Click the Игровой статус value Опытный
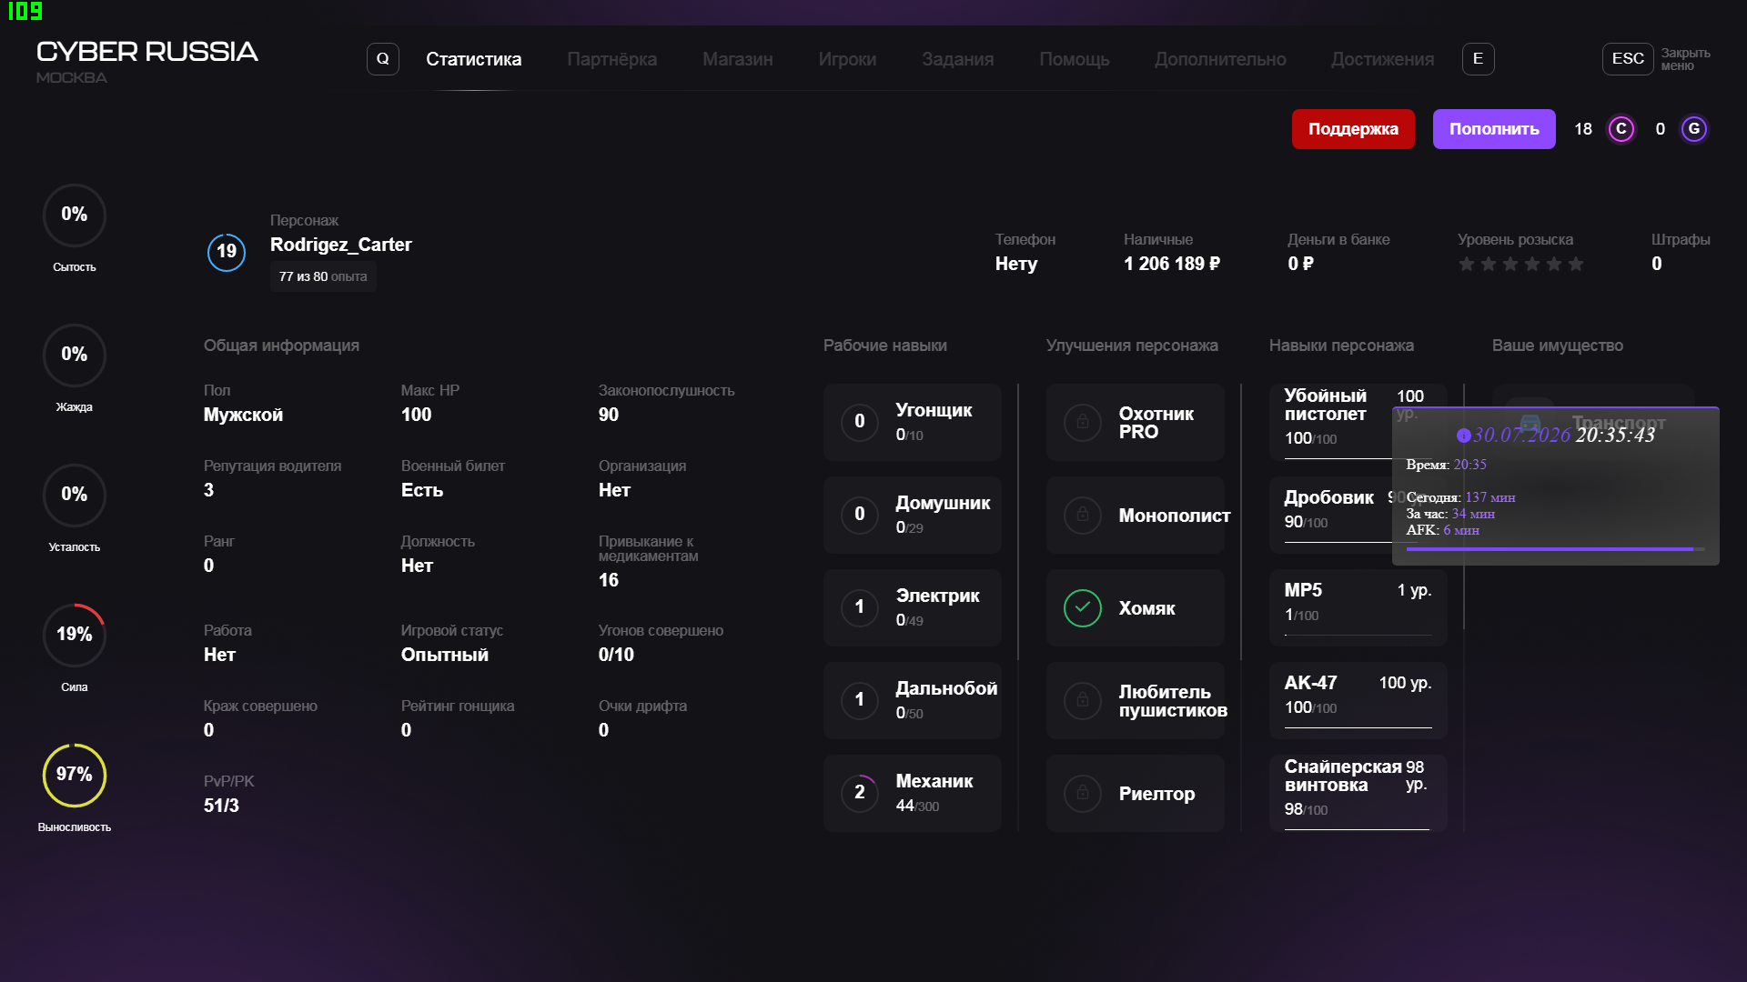This screenshot has height=982, width=1747. (445, 655)
